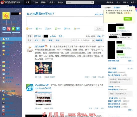Open the emoticon (表情) picker icon
Screen dimensions: 137x117
pos(27,29)
